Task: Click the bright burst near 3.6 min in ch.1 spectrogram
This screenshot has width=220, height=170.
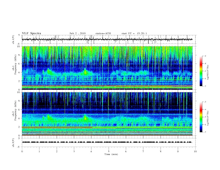Action: [x=85, y=72]
